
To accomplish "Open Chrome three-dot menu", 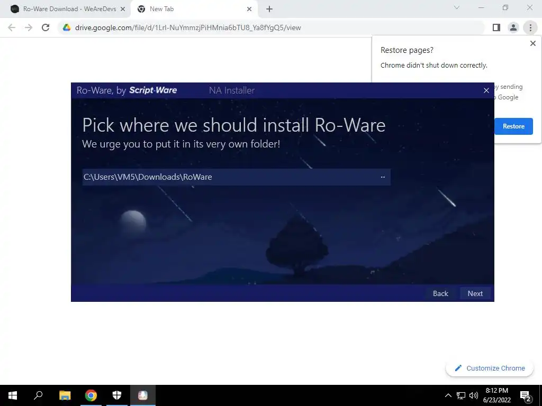I will [x=530, y=27].
